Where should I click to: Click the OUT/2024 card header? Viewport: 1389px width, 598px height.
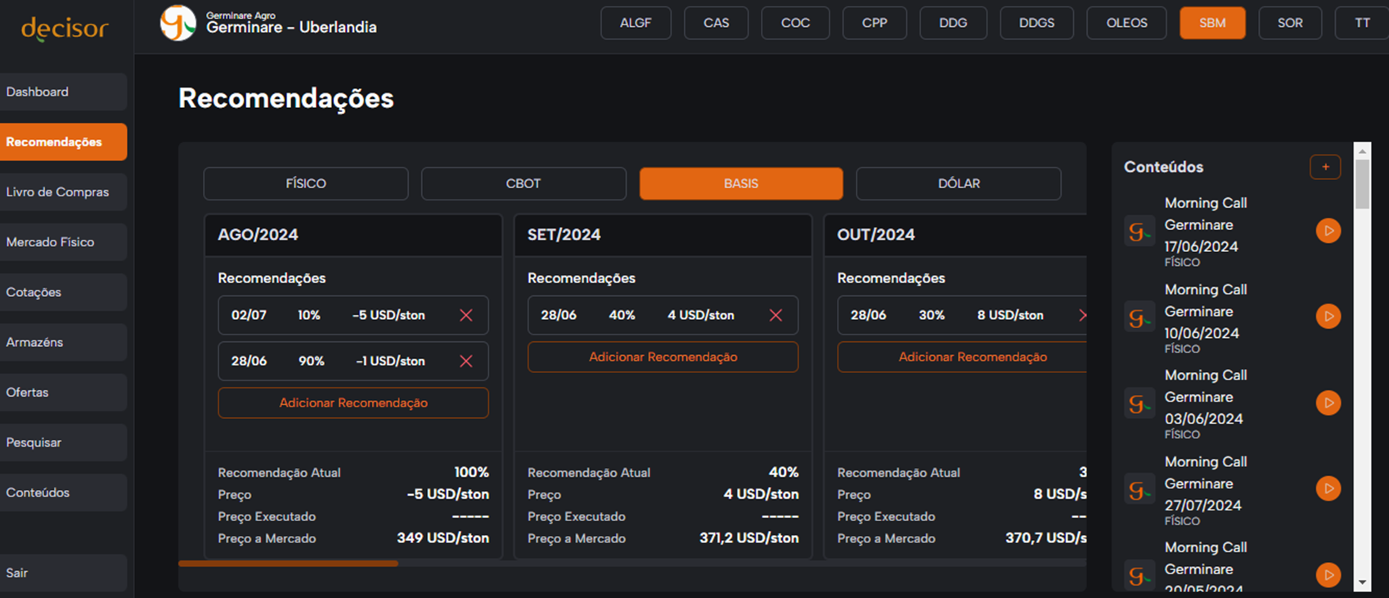click(955, 235)
